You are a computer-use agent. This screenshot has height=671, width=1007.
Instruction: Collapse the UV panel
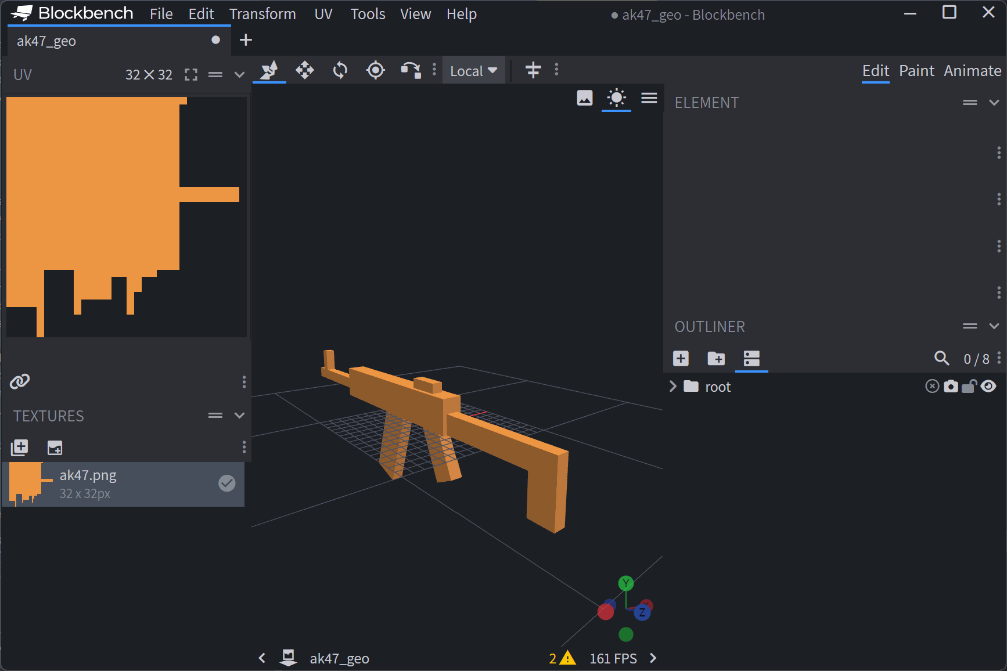tap(239, 75)
